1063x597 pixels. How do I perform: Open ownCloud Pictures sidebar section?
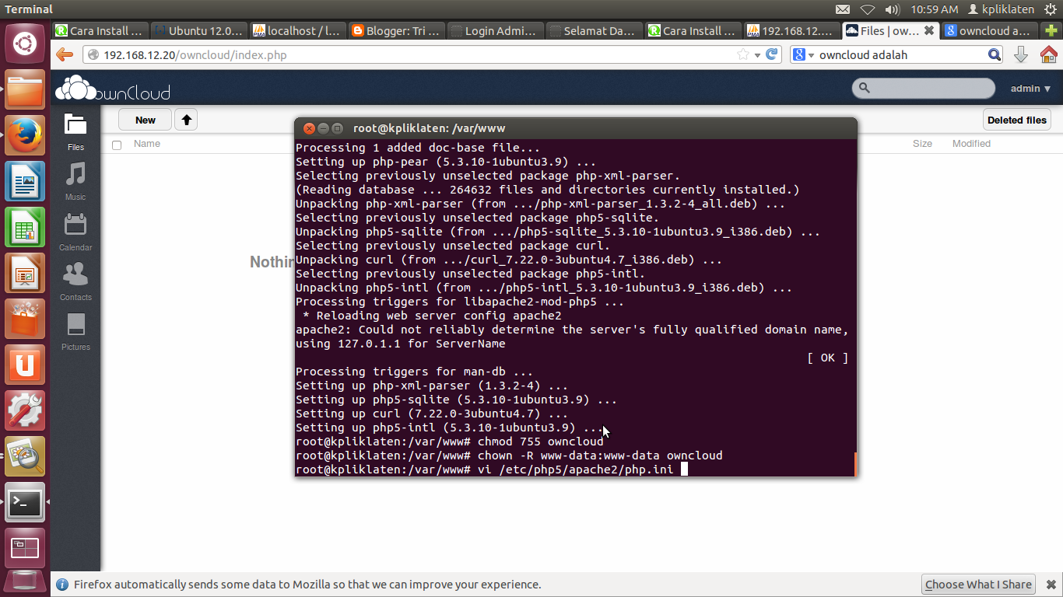coord(75,331)
